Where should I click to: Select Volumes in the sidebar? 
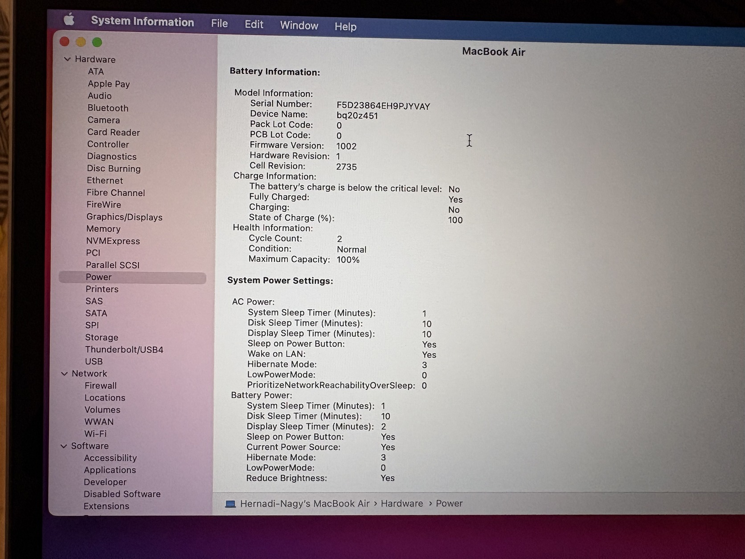pos(102,410)
